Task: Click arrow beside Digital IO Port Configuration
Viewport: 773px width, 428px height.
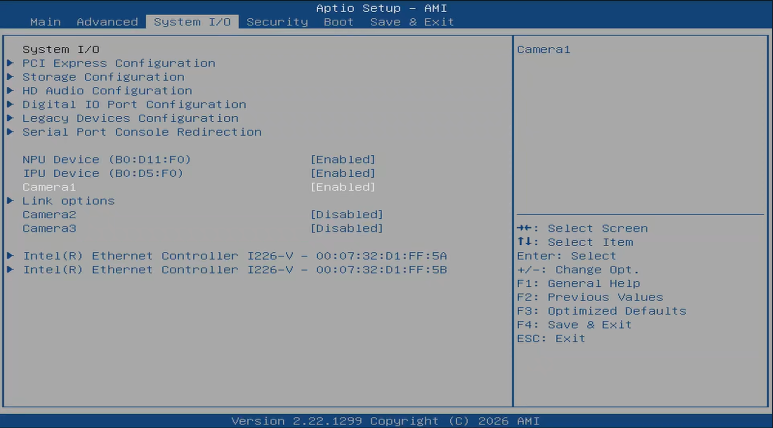Action: pos(10,104)
